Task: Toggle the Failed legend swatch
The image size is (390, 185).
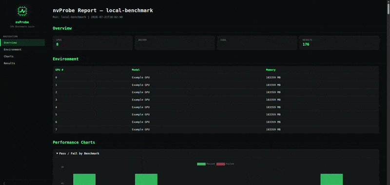Action: click(x=221, y=164)
